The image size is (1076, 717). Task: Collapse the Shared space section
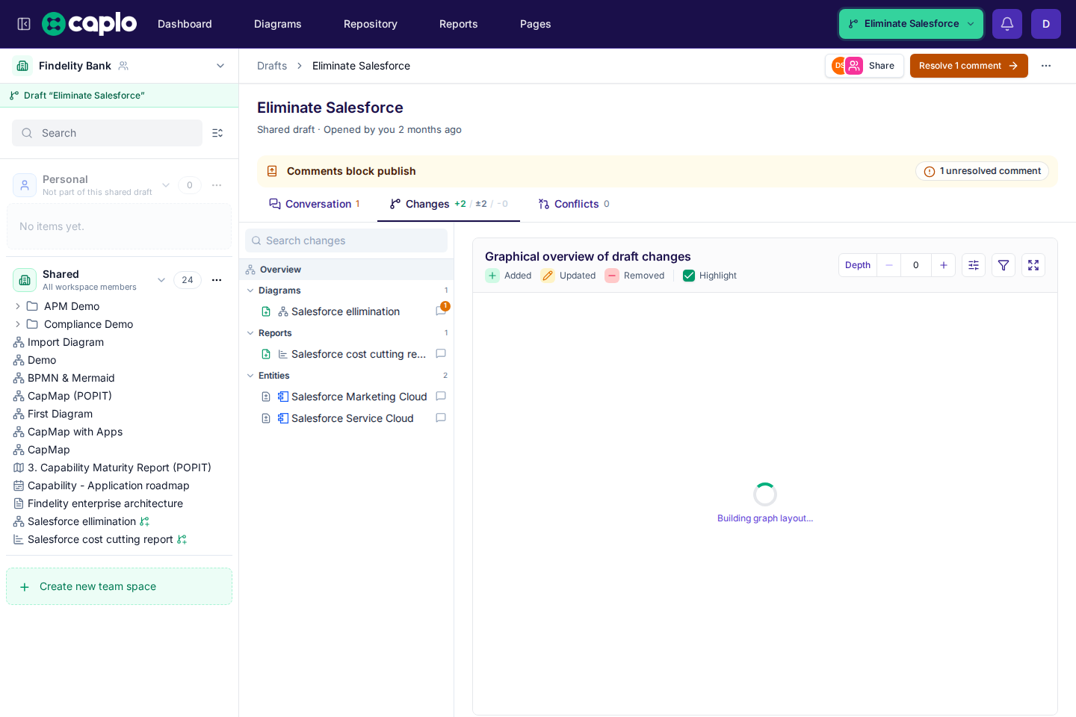tap(161, 280)
